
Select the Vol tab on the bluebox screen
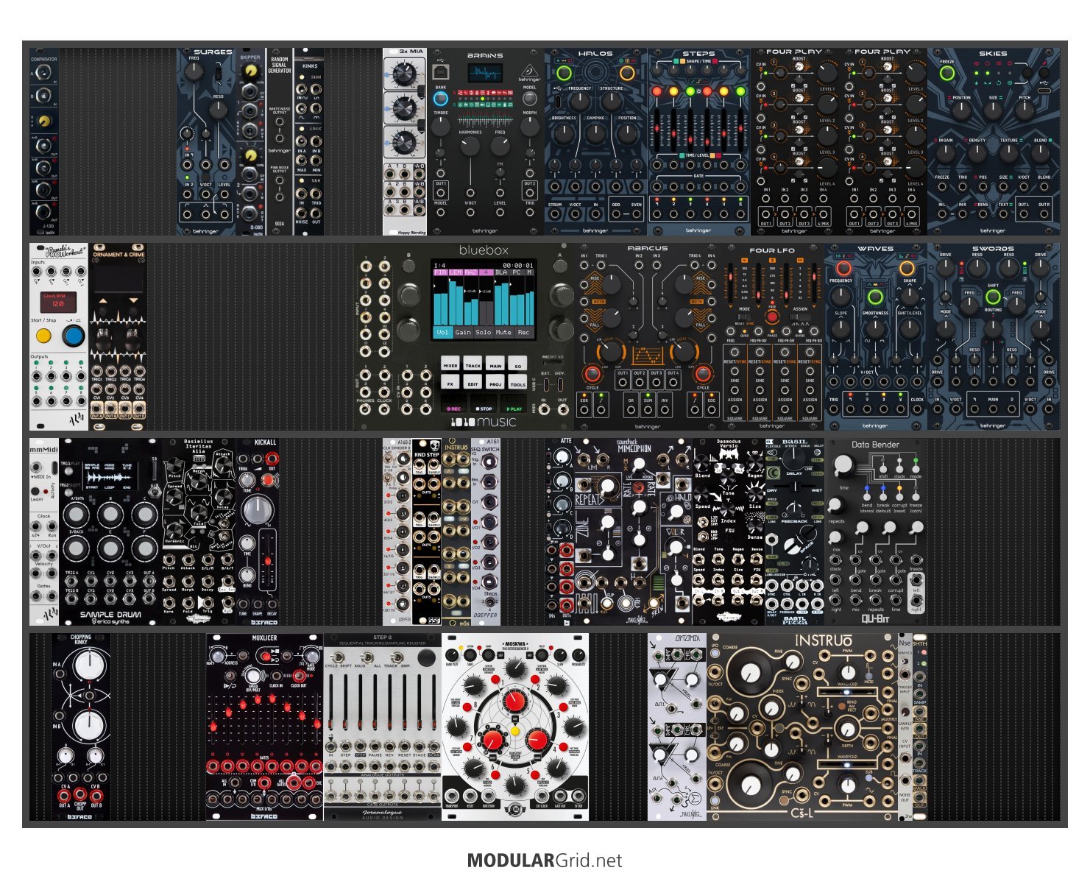pyautogui.click(x=442, y=332)
